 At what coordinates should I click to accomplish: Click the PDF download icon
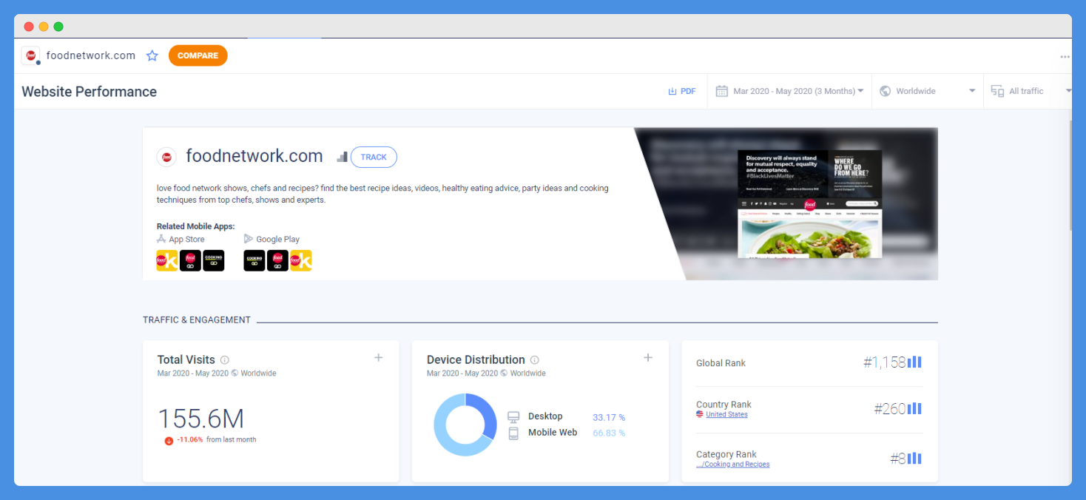point(672,91)
